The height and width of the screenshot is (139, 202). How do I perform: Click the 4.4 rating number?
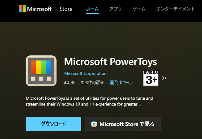67,83
